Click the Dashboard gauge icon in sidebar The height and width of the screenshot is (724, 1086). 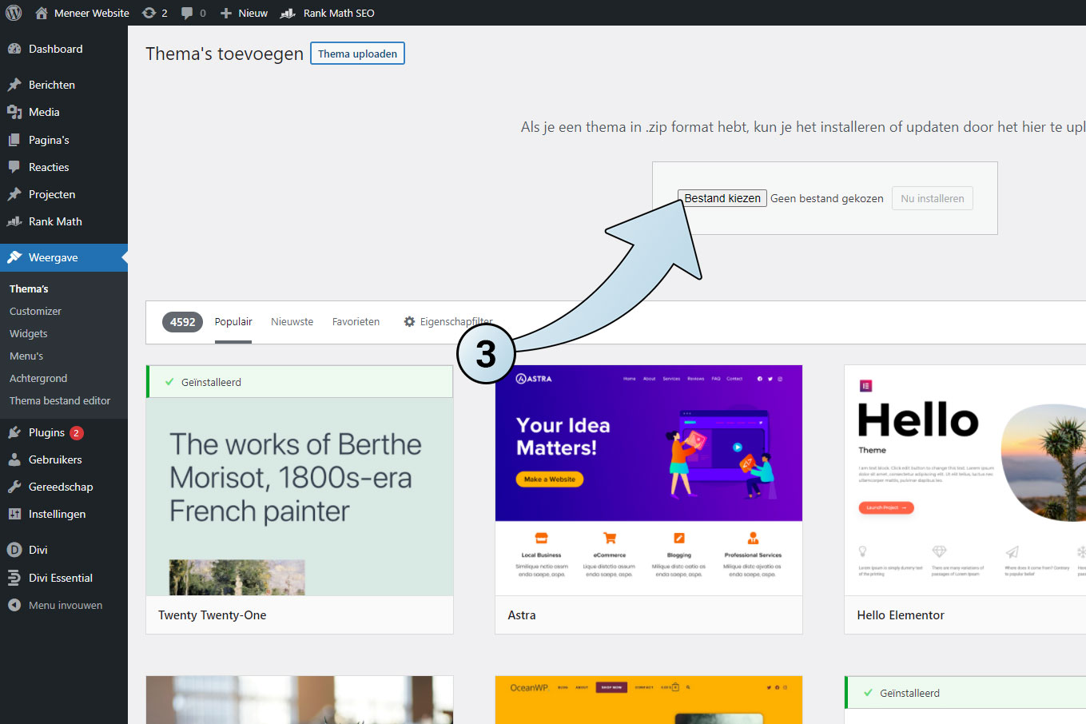[x=14, y=49]
